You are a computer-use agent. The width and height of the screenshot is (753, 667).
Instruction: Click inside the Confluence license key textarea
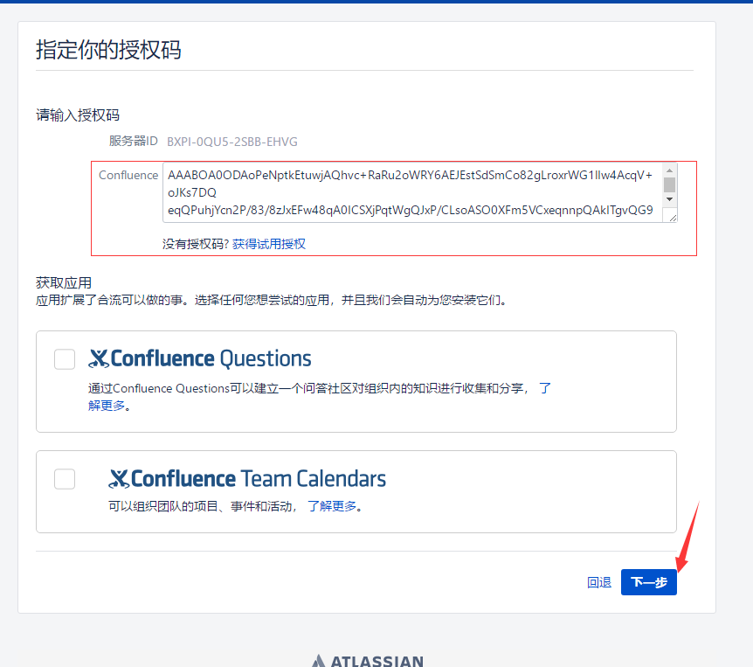coord(413,192)
